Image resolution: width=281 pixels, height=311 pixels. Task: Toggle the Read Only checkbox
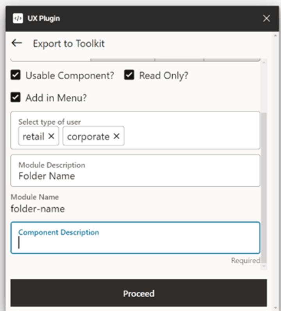[129, 76]
